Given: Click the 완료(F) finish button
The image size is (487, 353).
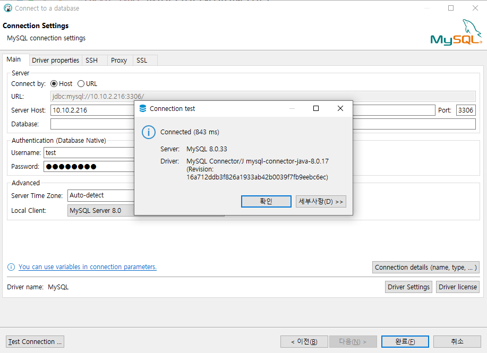Looking at the screenshot, I should click(x=405, y=342).
